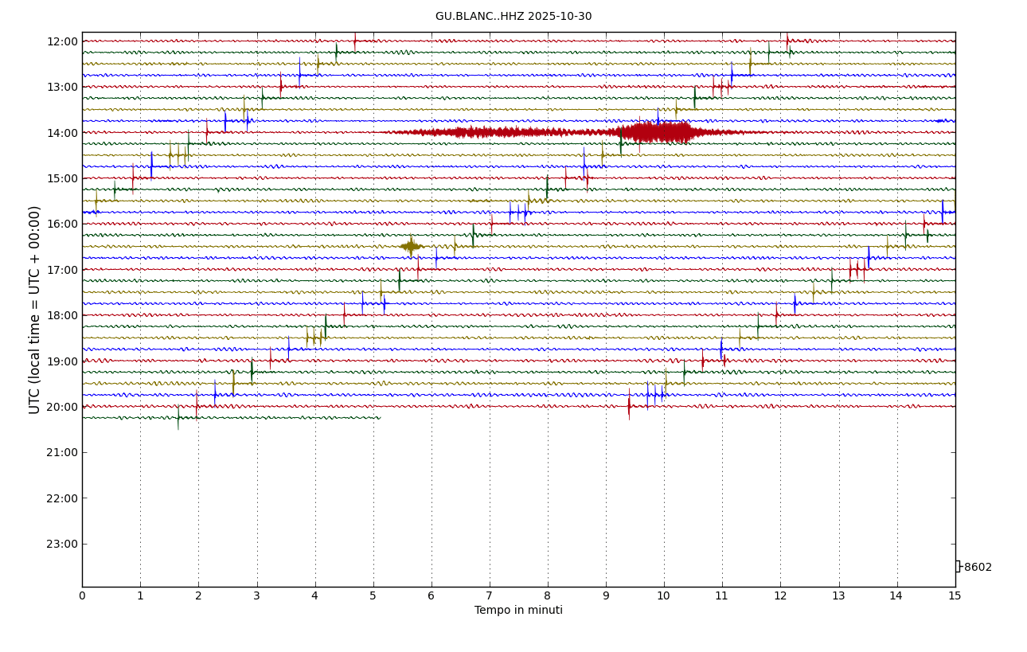The width and height of the screenshot is (1027, 652).
Task: Click the plot title GU.BLANC..HHZ 2025-10-30
Action: [x=513, y=17]
